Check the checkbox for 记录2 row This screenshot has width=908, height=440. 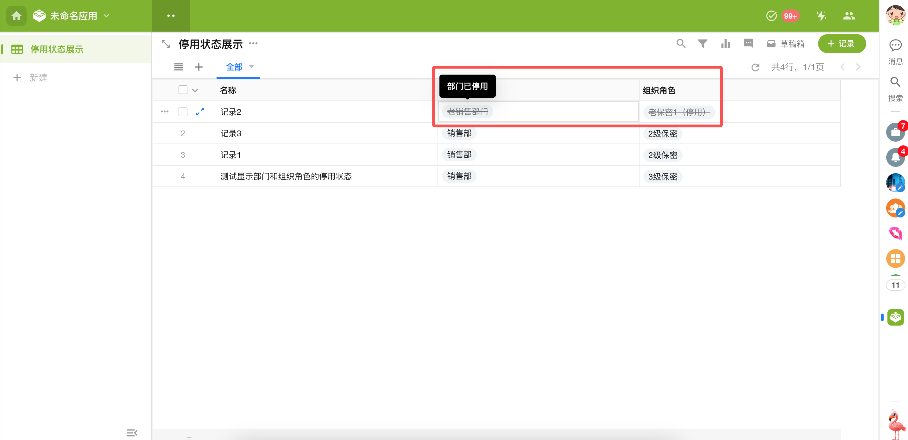(183, 112)
